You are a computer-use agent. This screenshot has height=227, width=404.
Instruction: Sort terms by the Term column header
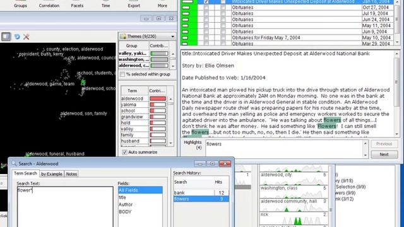132,91
